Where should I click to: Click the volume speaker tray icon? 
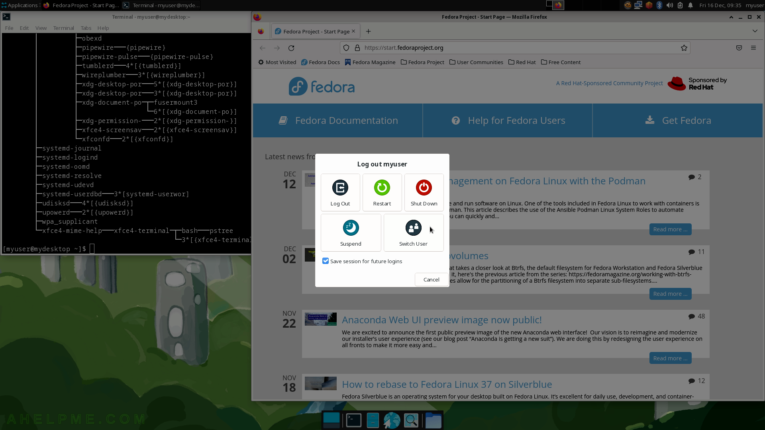point(670,5)
